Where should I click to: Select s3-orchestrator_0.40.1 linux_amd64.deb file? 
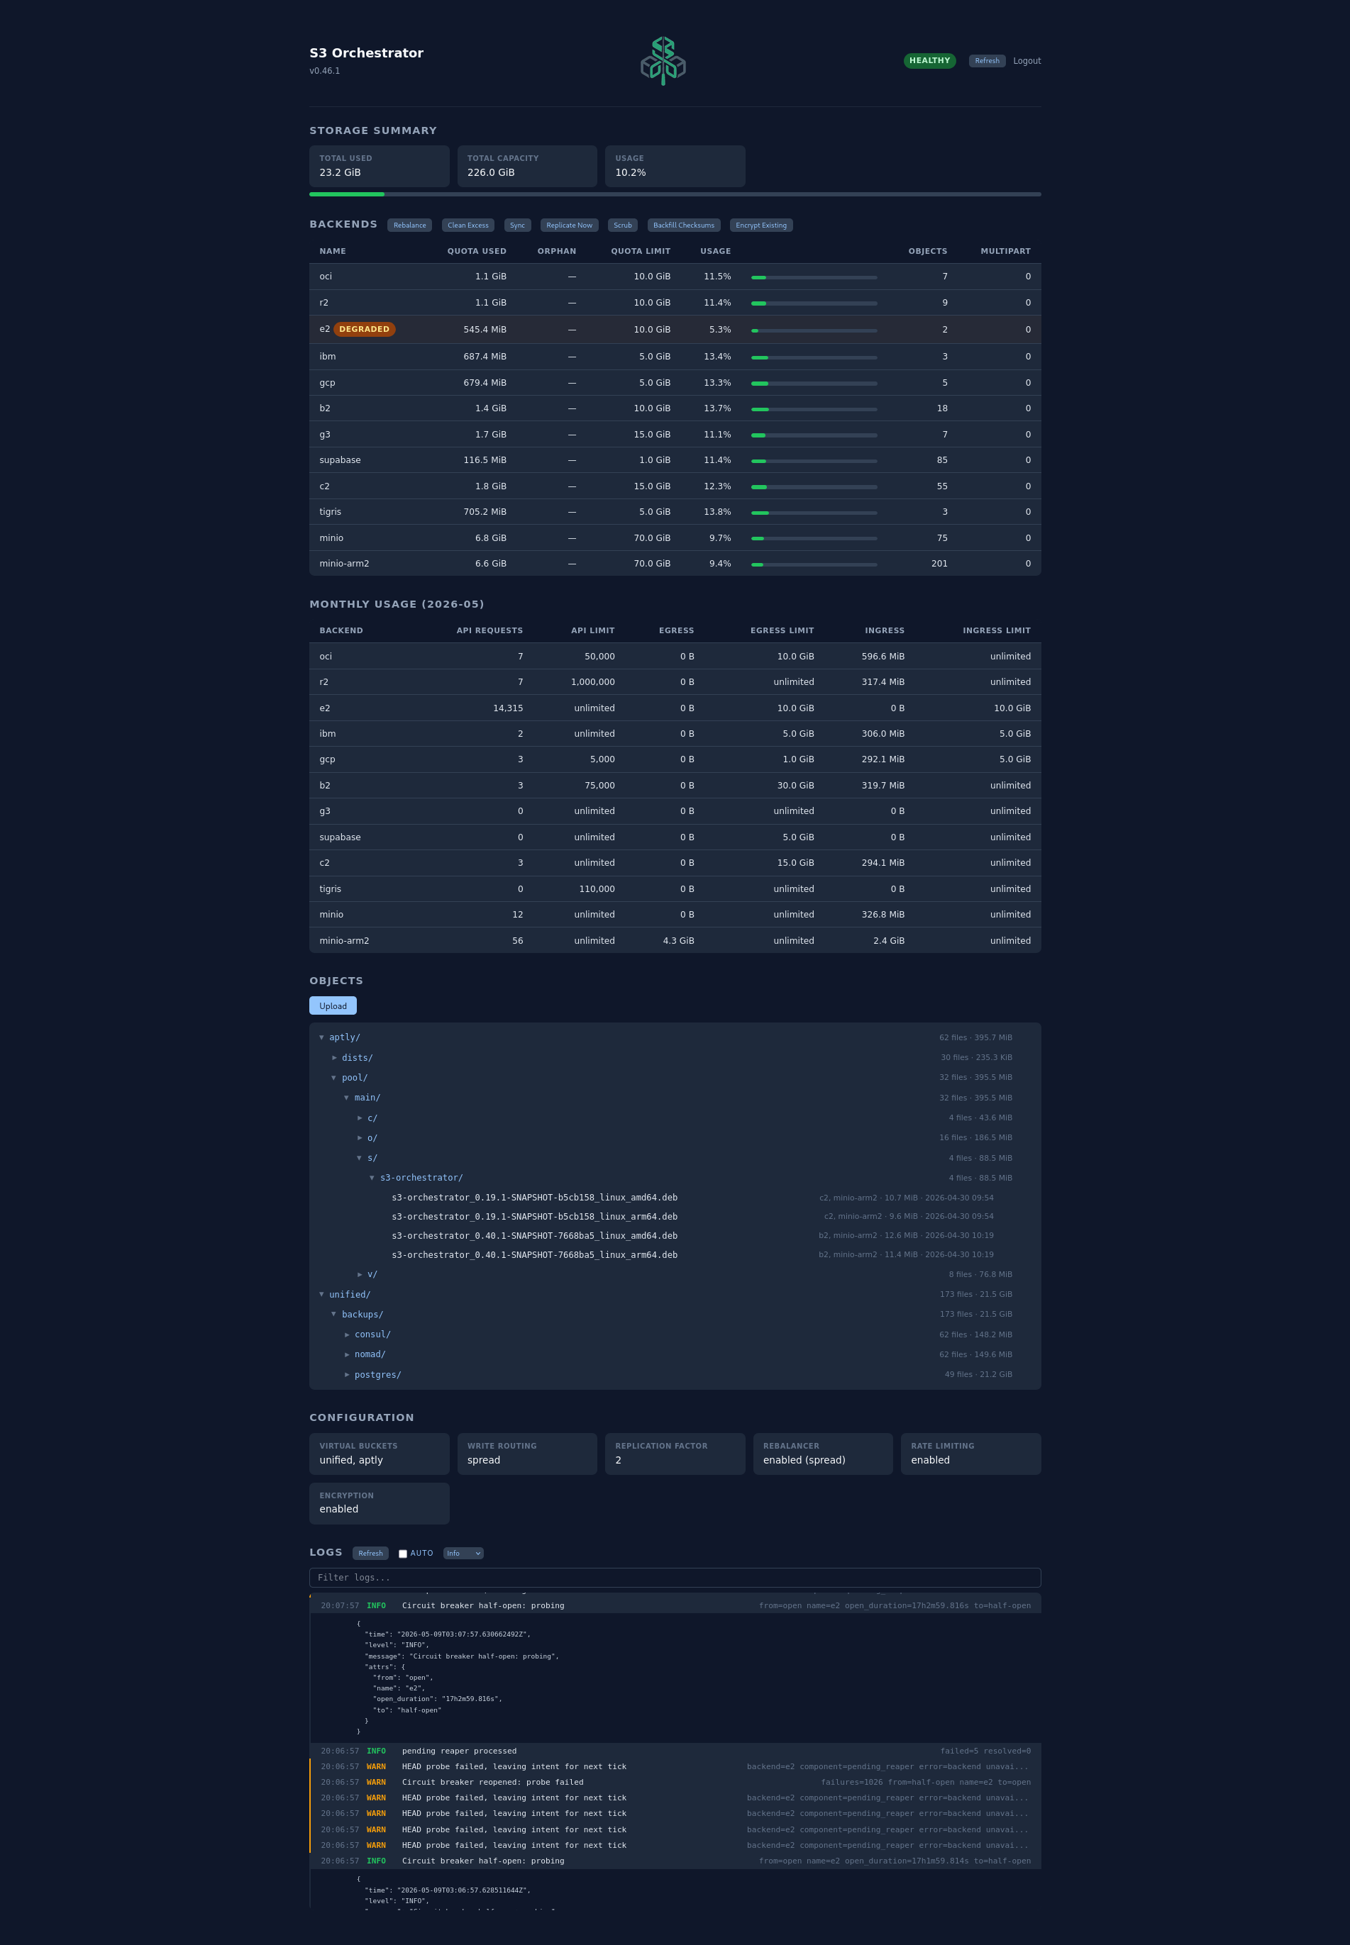click(535, 1236)
